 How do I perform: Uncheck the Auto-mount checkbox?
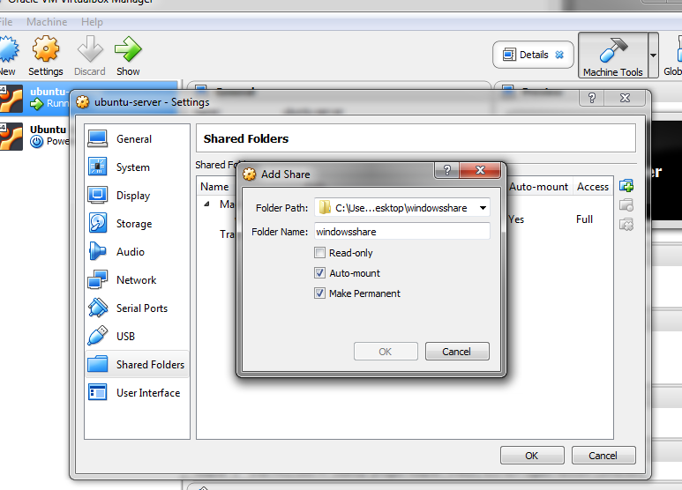[319, 273]
